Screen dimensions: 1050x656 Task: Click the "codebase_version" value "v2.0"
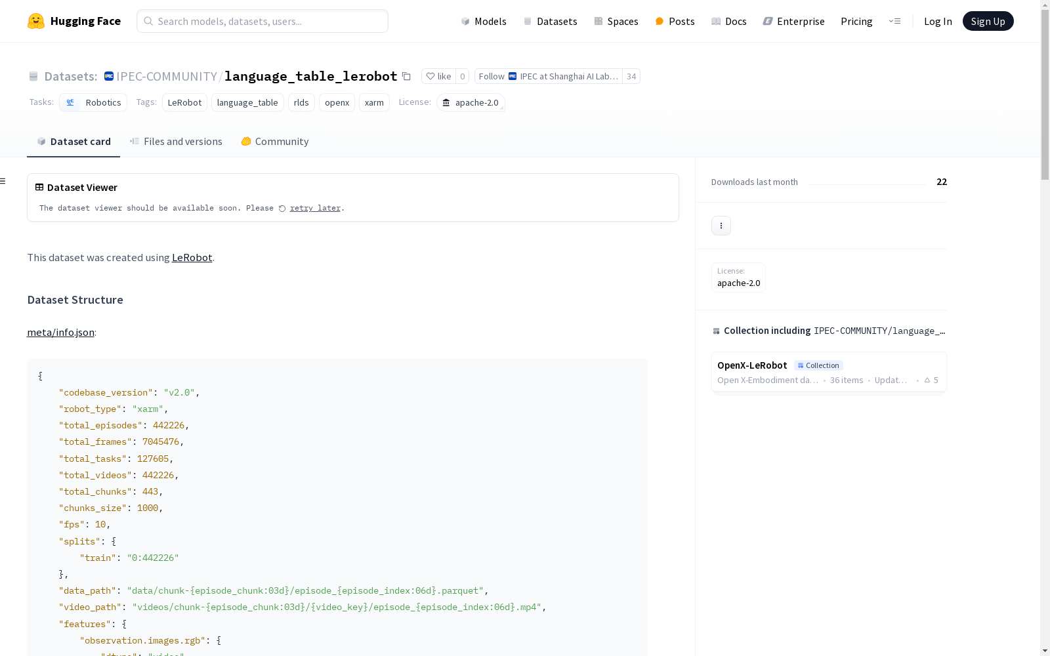[179, 393]
